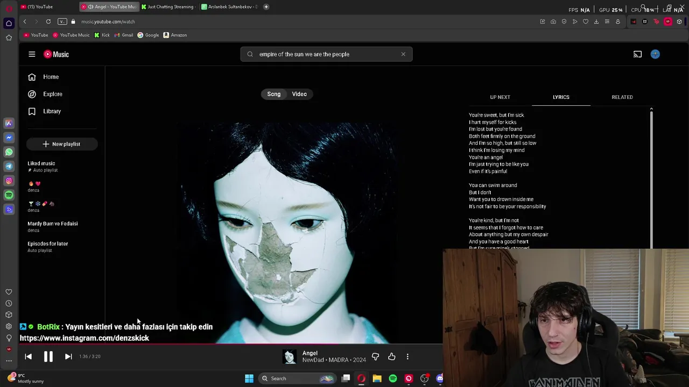
Task: Open the Amazon bookmark
Action: pos(175,35)
